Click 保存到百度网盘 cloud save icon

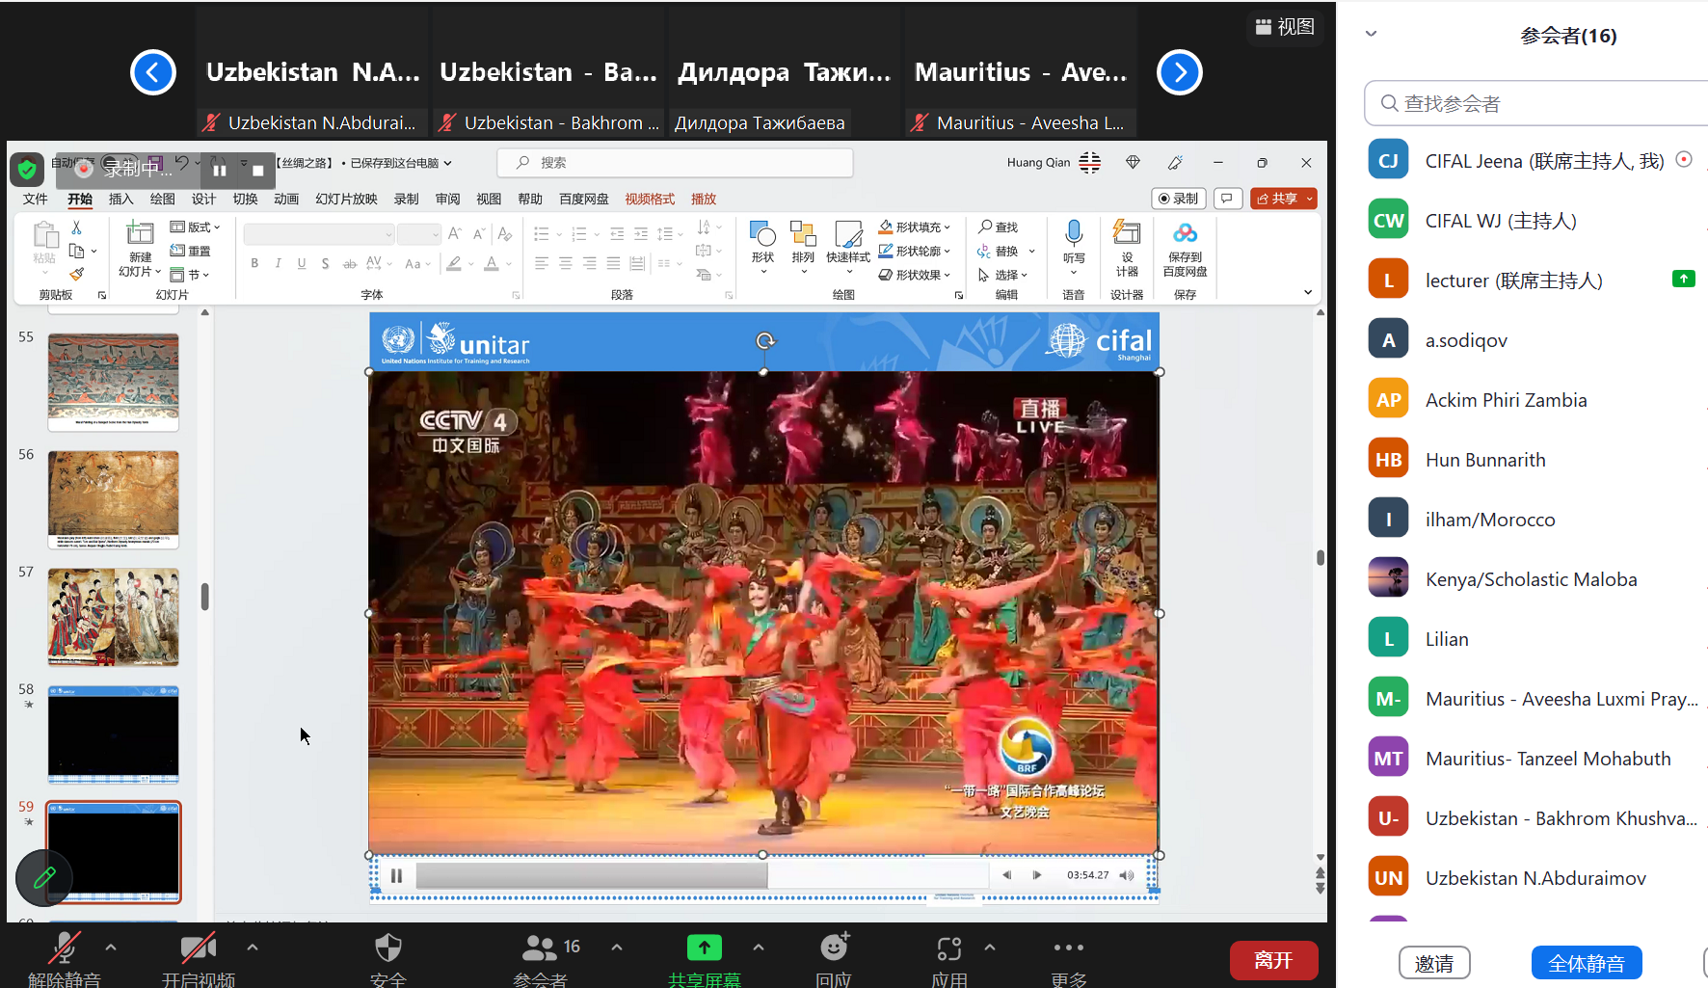pyautogui.click(x=1185, y=249)
